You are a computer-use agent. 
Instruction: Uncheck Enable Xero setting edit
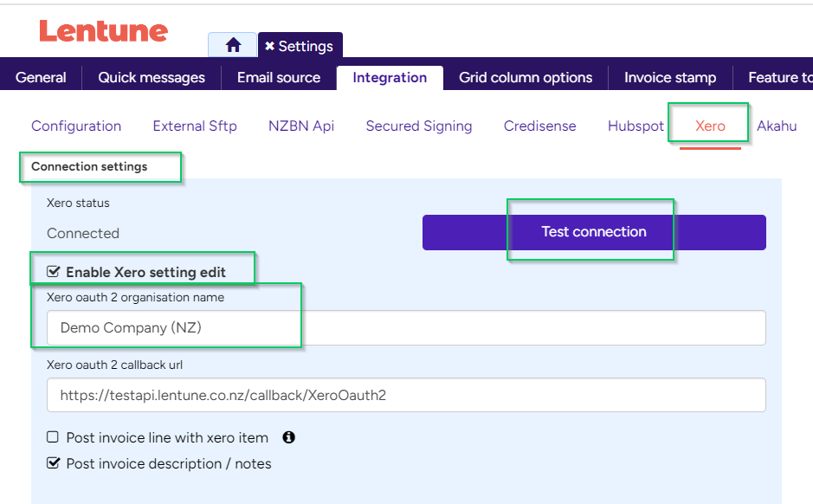[x=53, y=271]
